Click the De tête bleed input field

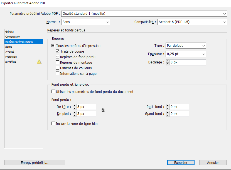coord(86,107)
